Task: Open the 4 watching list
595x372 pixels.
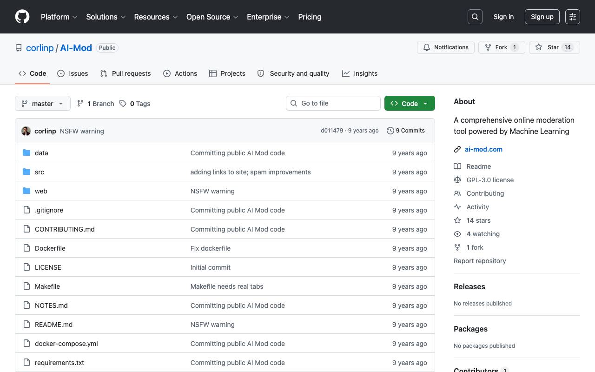Action: pos(483,234)
